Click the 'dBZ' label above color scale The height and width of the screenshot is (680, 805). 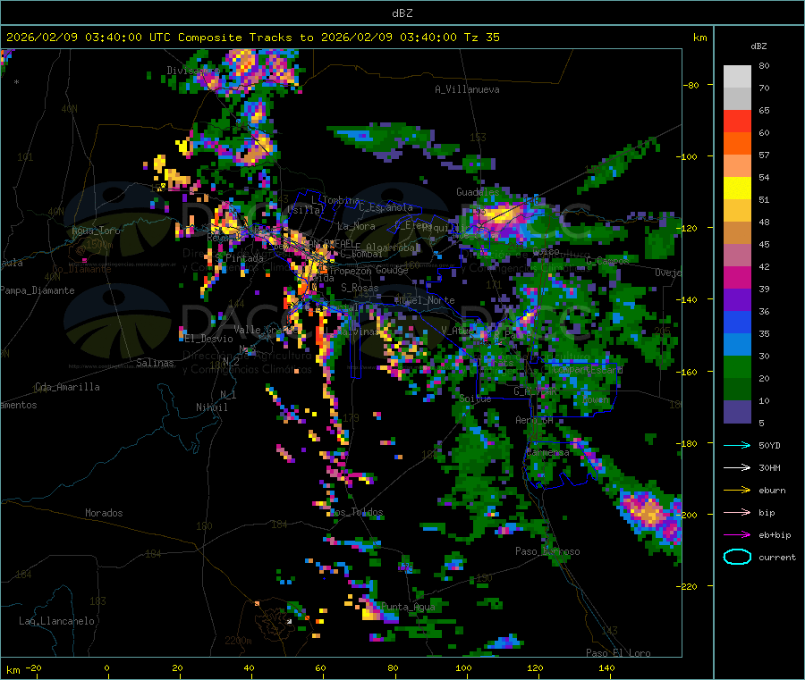tap(758, 46)
